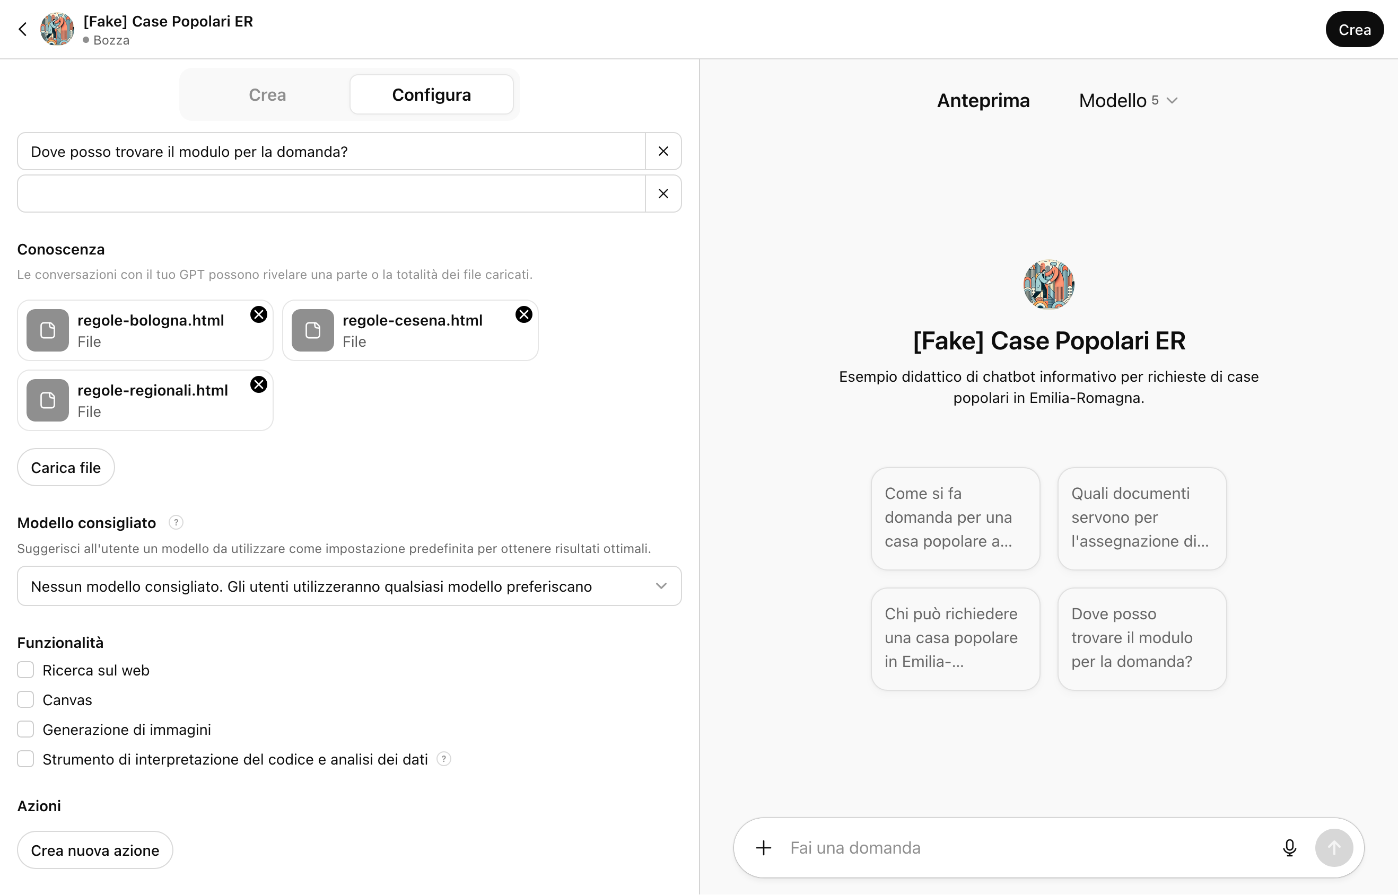Click the back arrow in the header
Viewport: 1398px width, 895px height.
point(23,29)
